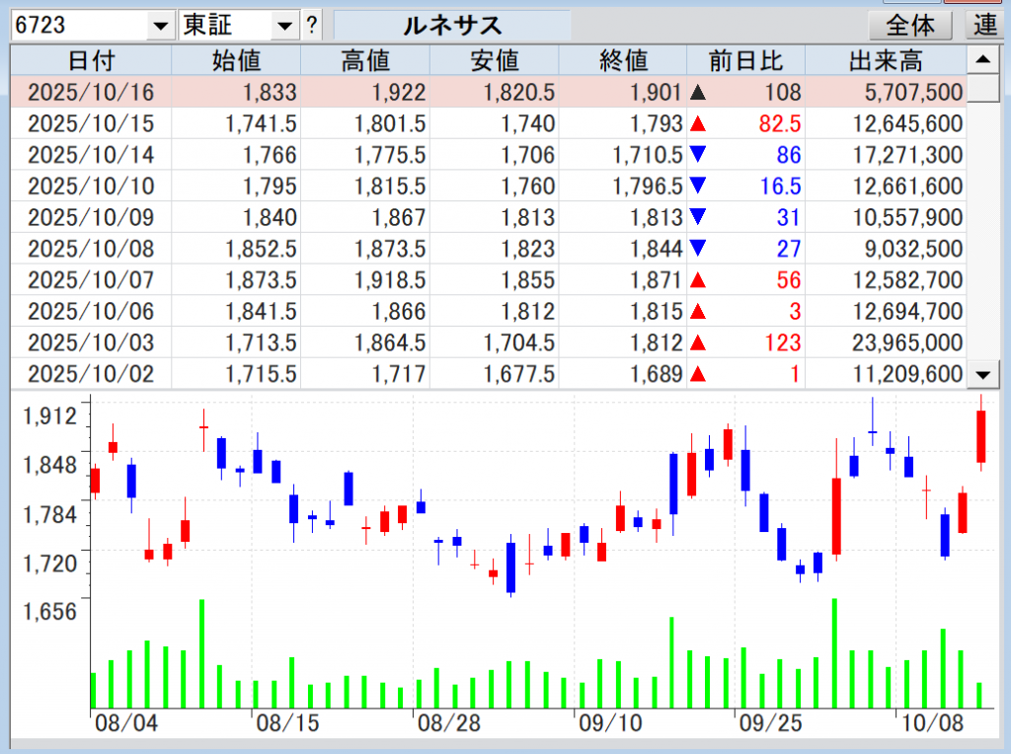Click the red up triangle on 2025/10/07

coord(698,280)
